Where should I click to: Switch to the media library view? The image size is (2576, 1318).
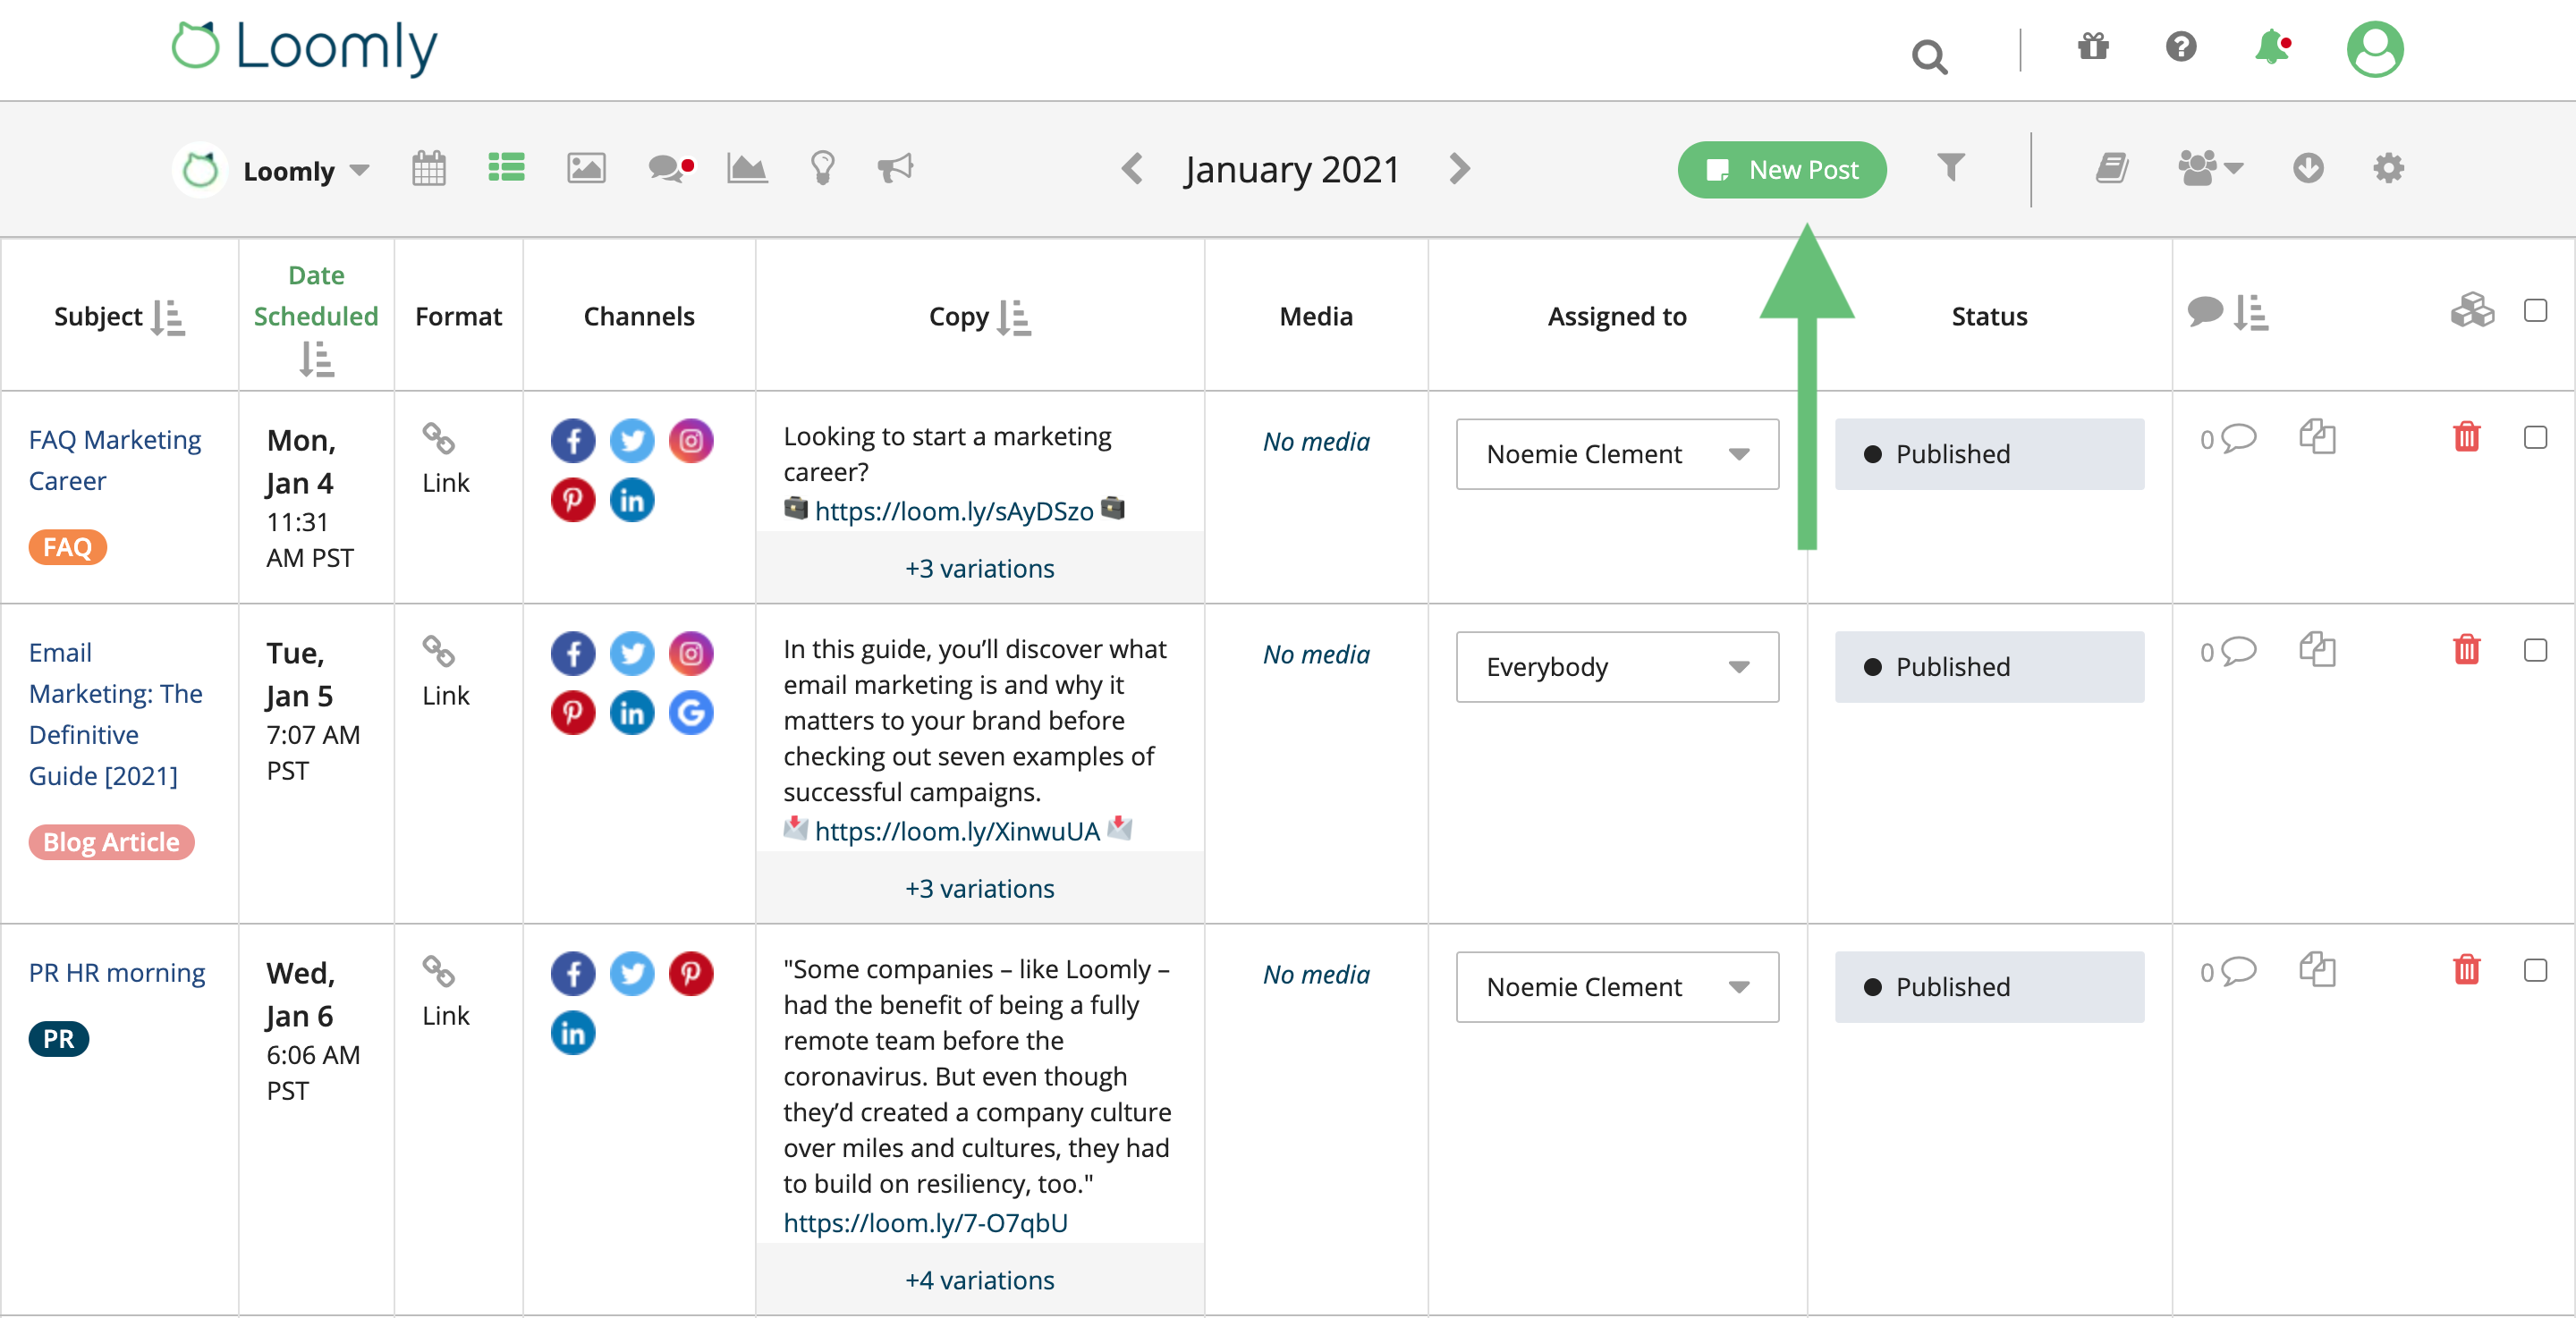tap(587, 168)
